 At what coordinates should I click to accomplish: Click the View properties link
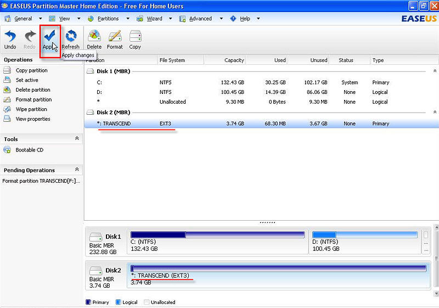click(x=33, y=119)
